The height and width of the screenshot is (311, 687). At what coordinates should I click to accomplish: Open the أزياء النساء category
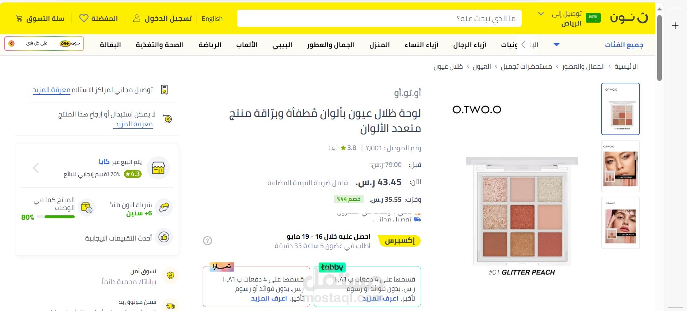pyautogui.click(x=421, y=45)
